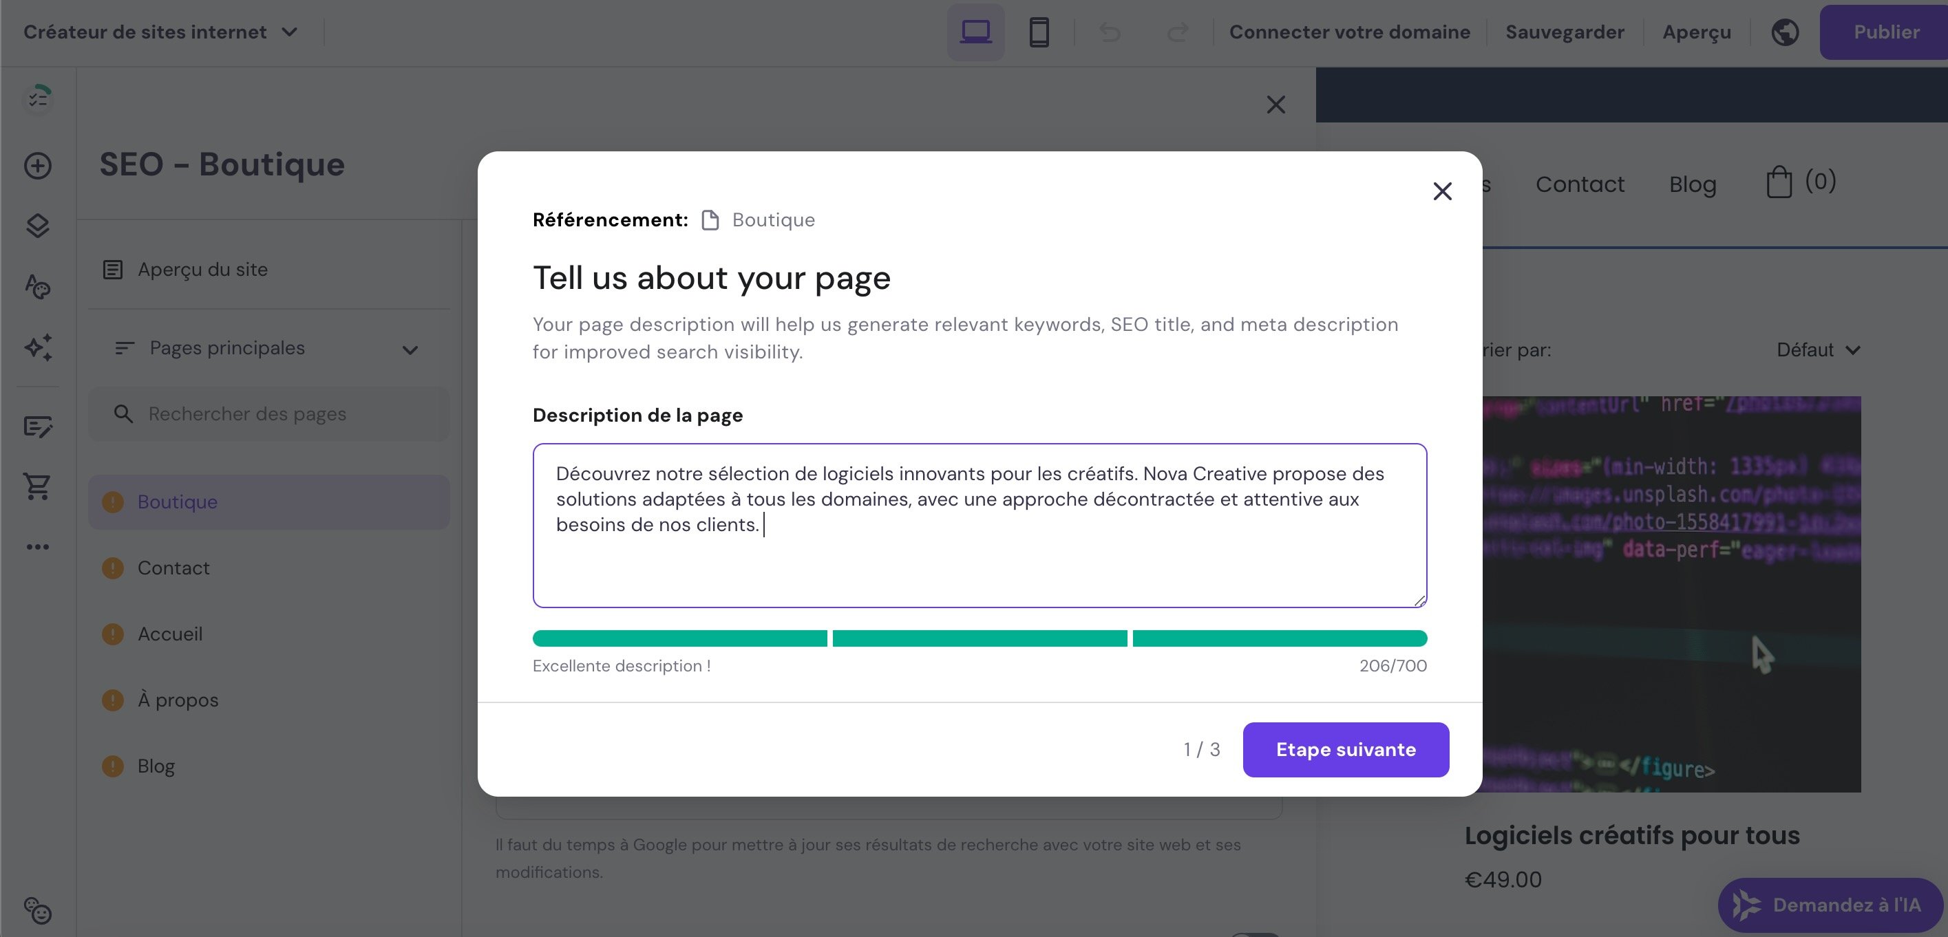This screenshot has height=937, width=1948.
Task: Open the styles and typography icon
Action: point(38,286)
